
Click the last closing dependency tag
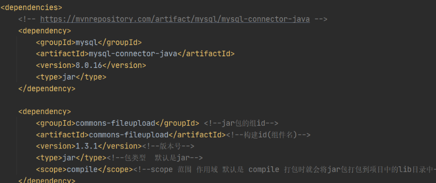[47, 180]
